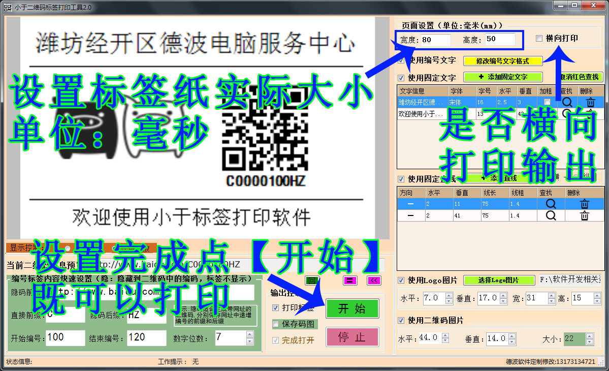Increase Logo width 31 with up arrow
The image size is (609, 371).
pos(552,296)
